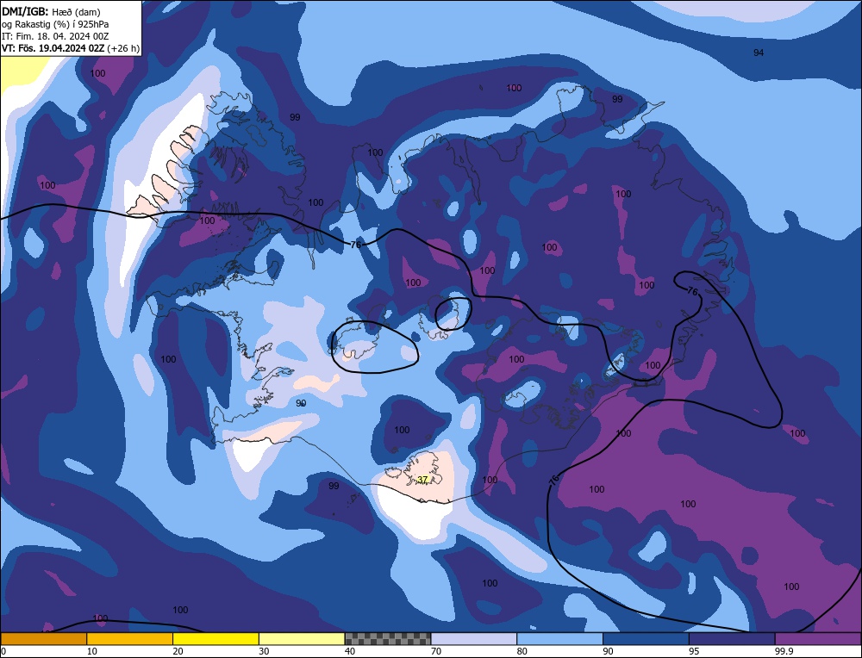862x658 pixels.
Task: Click the '70' legend tick label
Action: coord(436,651)
